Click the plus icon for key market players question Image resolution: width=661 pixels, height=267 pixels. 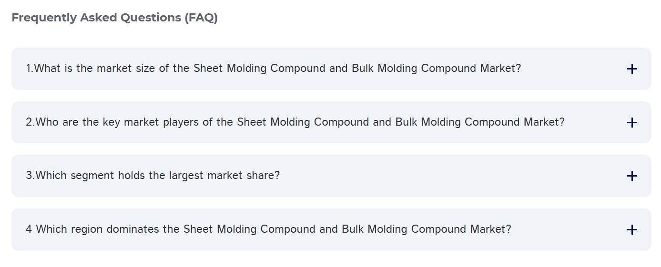[631, 123]
